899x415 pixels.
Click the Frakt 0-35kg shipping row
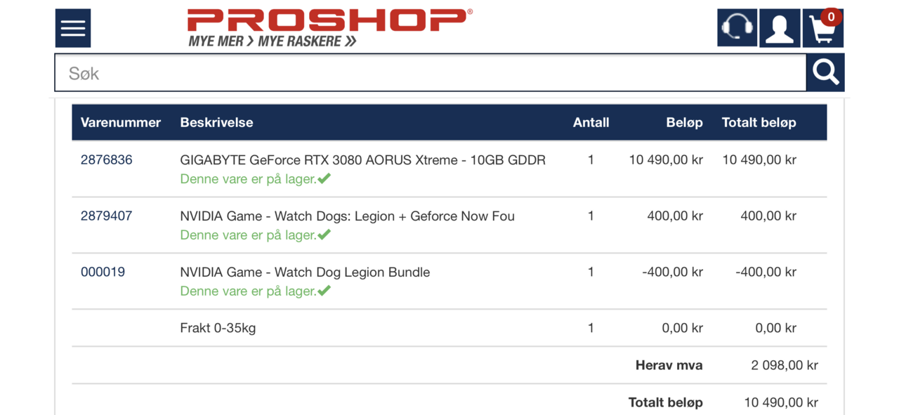tap(449, 328)
